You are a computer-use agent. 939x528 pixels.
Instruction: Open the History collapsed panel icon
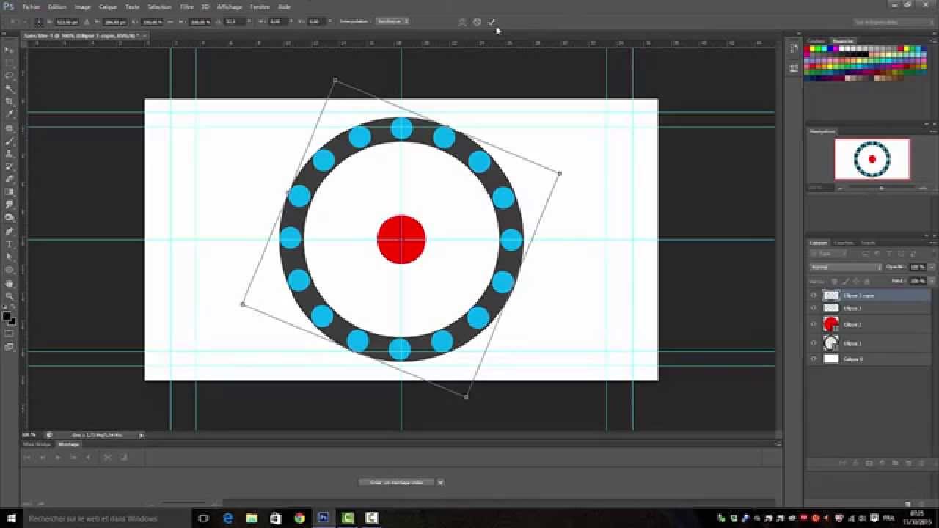pyautogui.click(x=794, y=48)
